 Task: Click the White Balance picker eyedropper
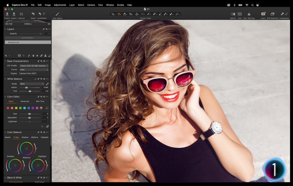pyautogui.click(x=47, y=84)
